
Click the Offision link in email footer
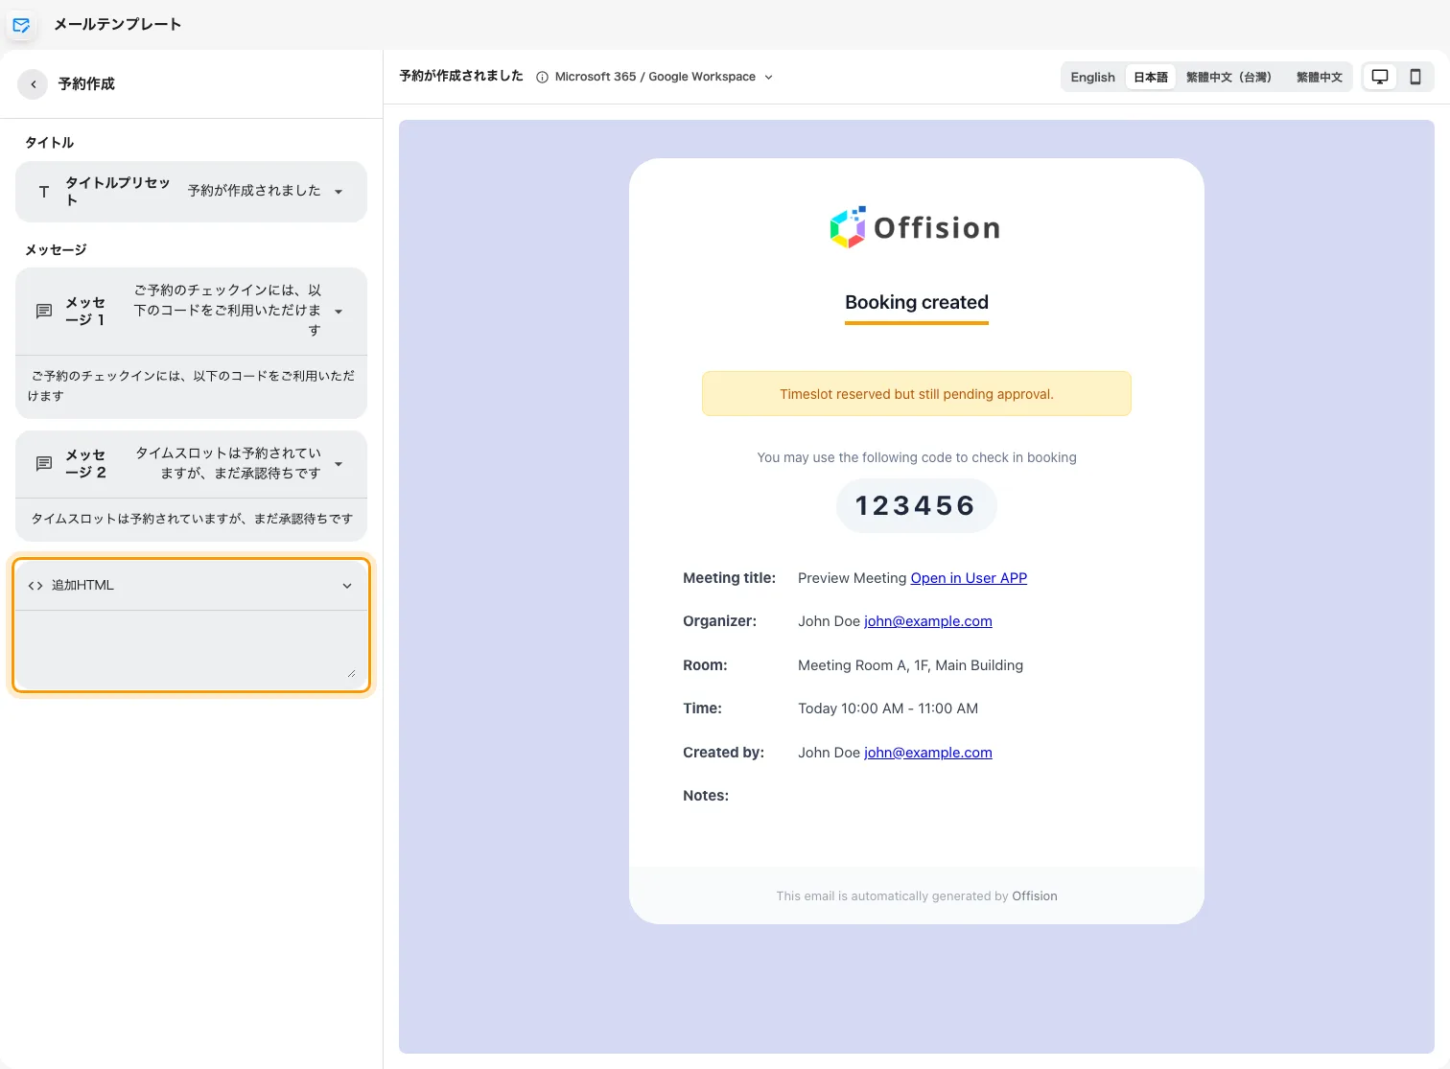[x=1035, y=896]
